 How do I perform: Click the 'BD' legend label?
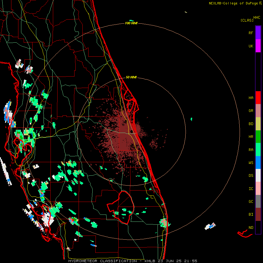click(251, 124)
